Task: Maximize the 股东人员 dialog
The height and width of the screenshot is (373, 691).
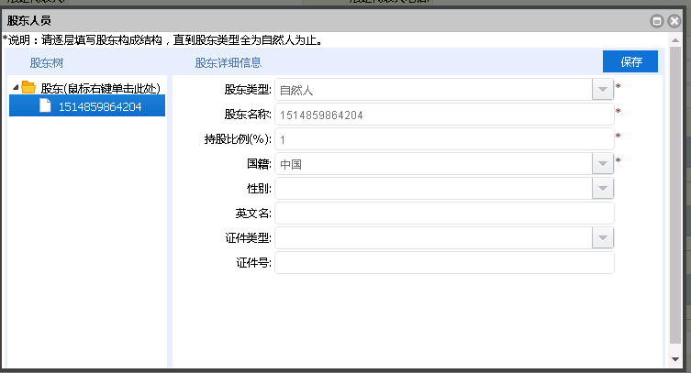Action: pos(657,21)
